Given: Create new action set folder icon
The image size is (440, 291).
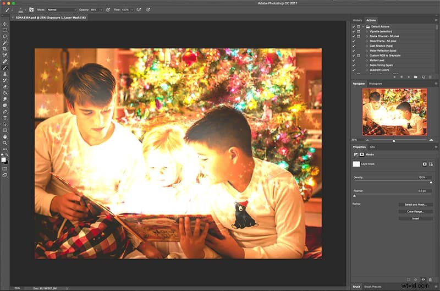Looking at the screenshot, I should click(x=416, y=77).
